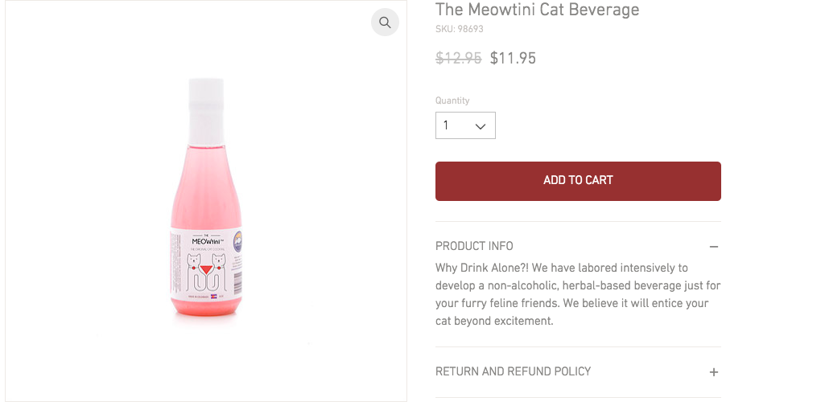Add the Meowtini to cart
The image size is (821, 414).
pos(578,181)
